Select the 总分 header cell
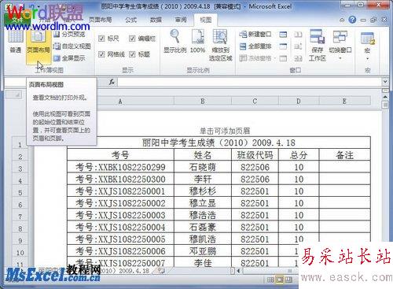The height and width of the screenshot is (289, 393). [299, 155]
